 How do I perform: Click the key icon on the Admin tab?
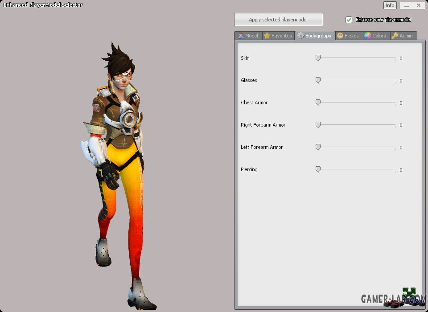[395, 36]
